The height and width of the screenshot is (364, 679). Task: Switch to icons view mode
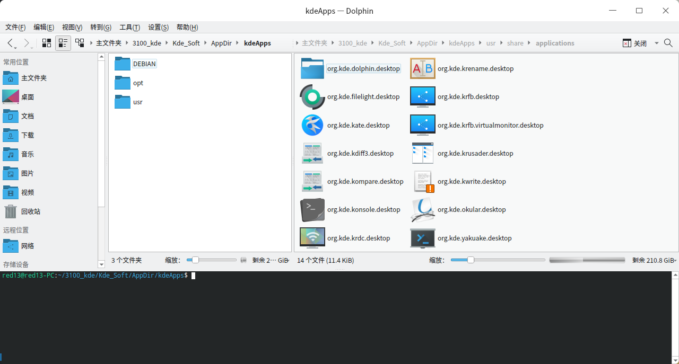click(47, 43)
